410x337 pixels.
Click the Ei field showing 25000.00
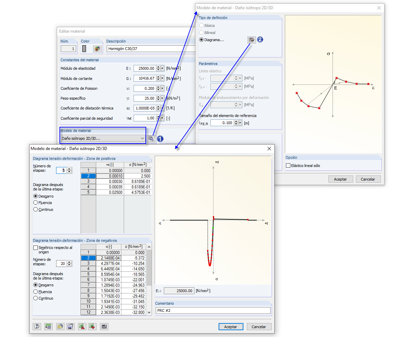pos(179,291)
